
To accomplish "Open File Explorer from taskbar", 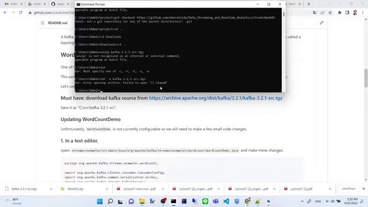I will 142,201.
